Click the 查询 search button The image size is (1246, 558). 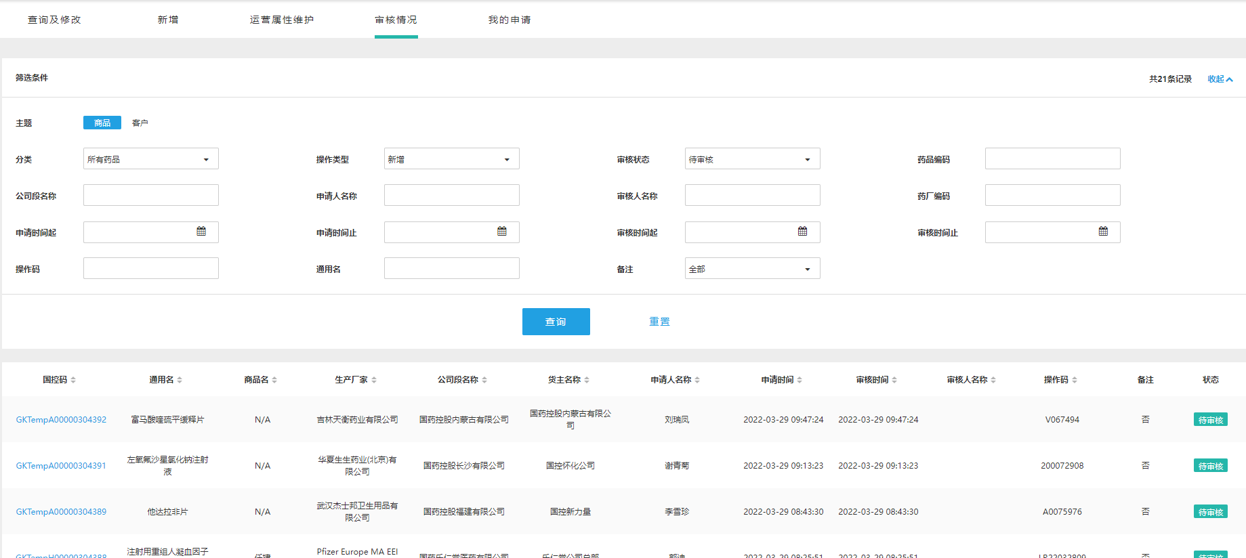tap(556, 322)
